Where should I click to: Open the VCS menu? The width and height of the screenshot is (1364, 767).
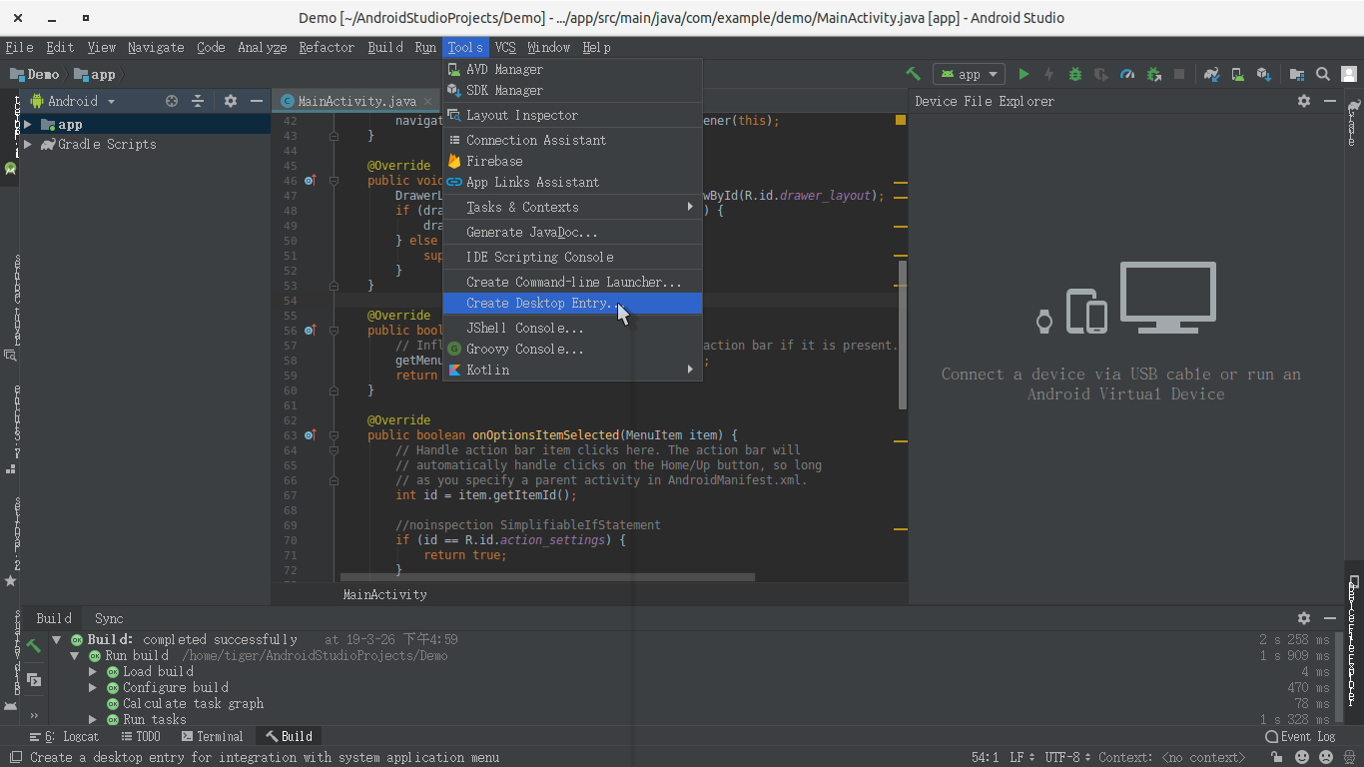(505, 47)
